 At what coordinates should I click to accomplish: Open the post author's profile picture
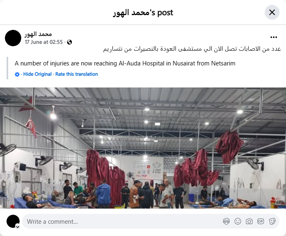[x=13, y=38]
